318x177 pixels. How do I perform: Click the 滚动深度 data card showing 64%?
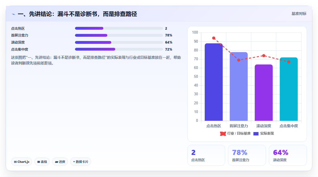288,155
